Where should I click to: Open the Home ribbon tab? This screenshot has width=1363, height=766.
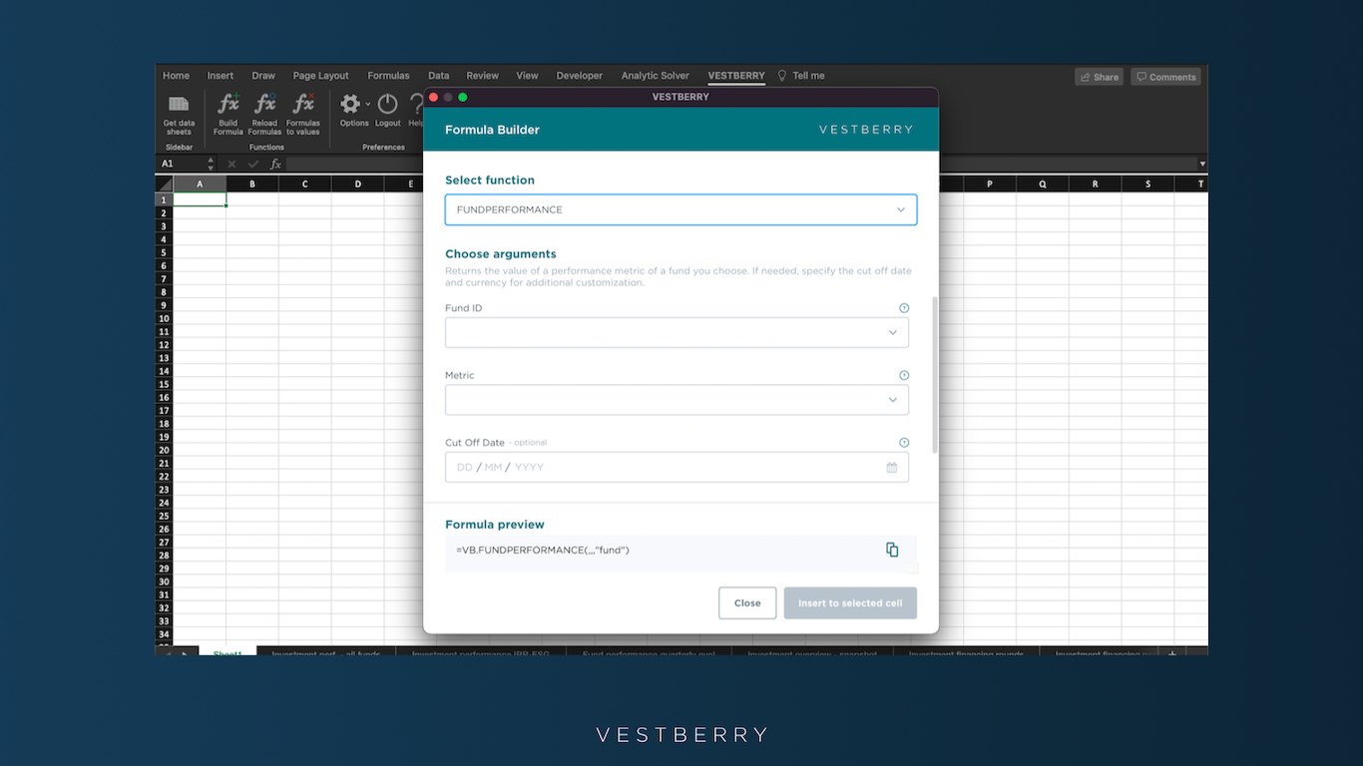[x=176, y=76]
